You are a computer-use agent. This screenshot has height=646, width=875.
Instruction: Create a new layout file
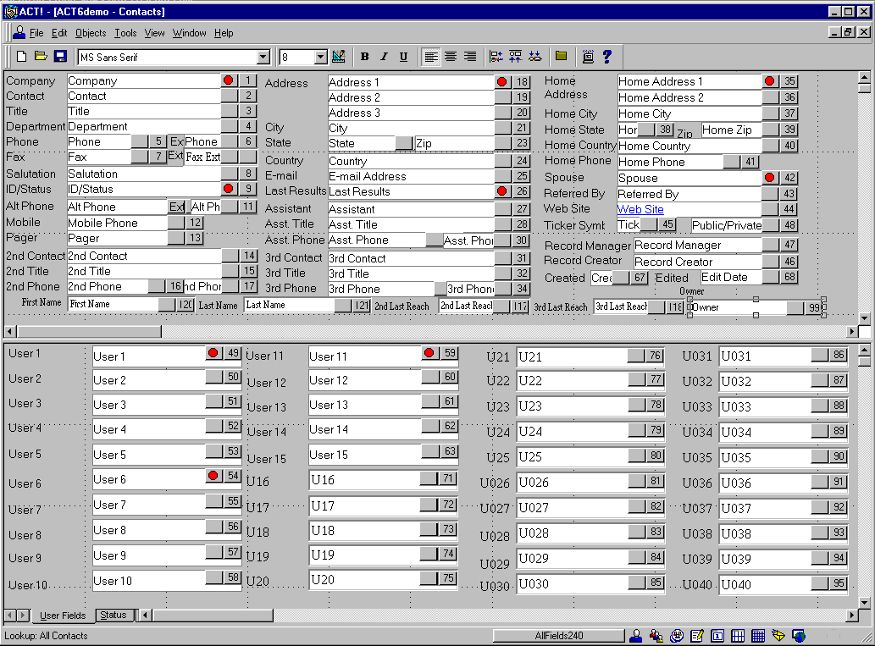(x=21, y=57)
